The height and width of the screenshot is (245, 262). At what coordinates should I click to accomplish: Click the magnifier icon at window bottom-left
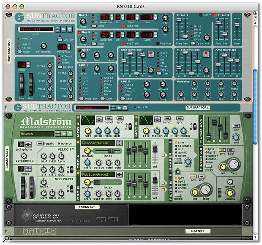(x=7, y=238)
